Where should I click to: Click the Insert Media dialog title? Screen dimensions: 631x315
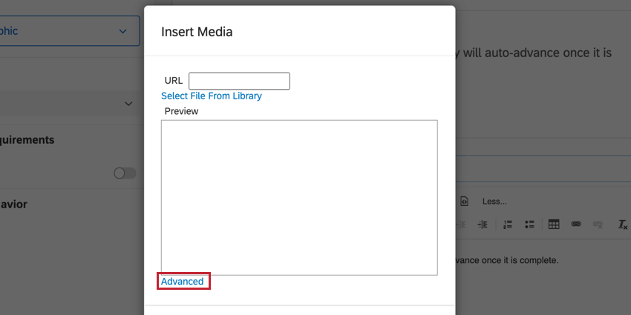(x=197, y=32)
